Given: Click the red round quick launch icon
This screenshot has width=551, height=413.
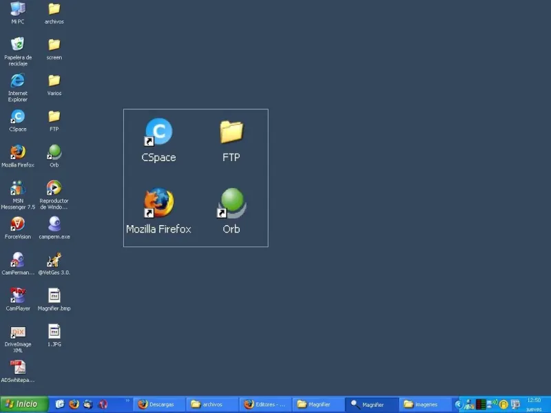Looking at the screenshot, I should tap(103, 404).
